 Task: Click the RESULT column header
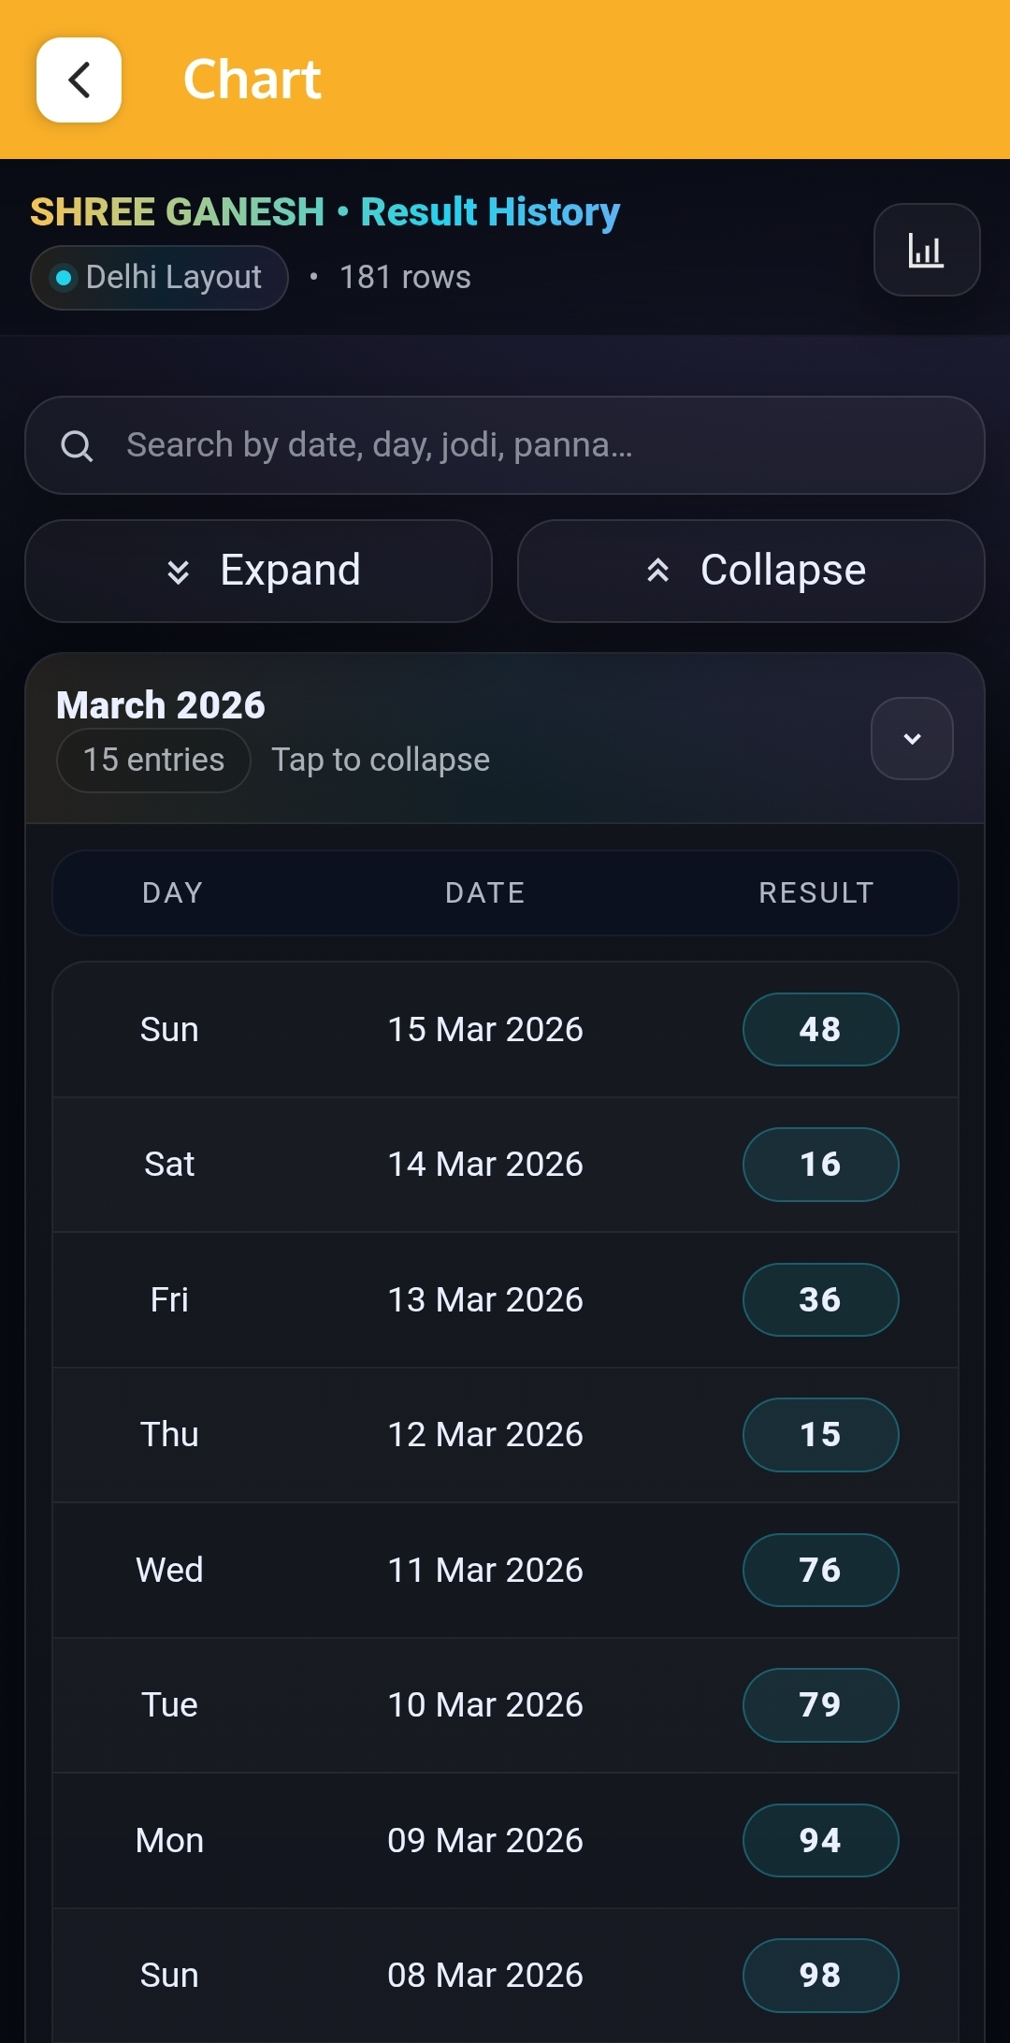[815, 892]
